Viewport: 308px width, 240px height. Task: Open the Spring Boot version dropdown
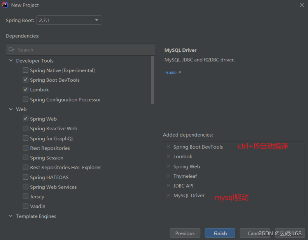(x=69, y=20)
